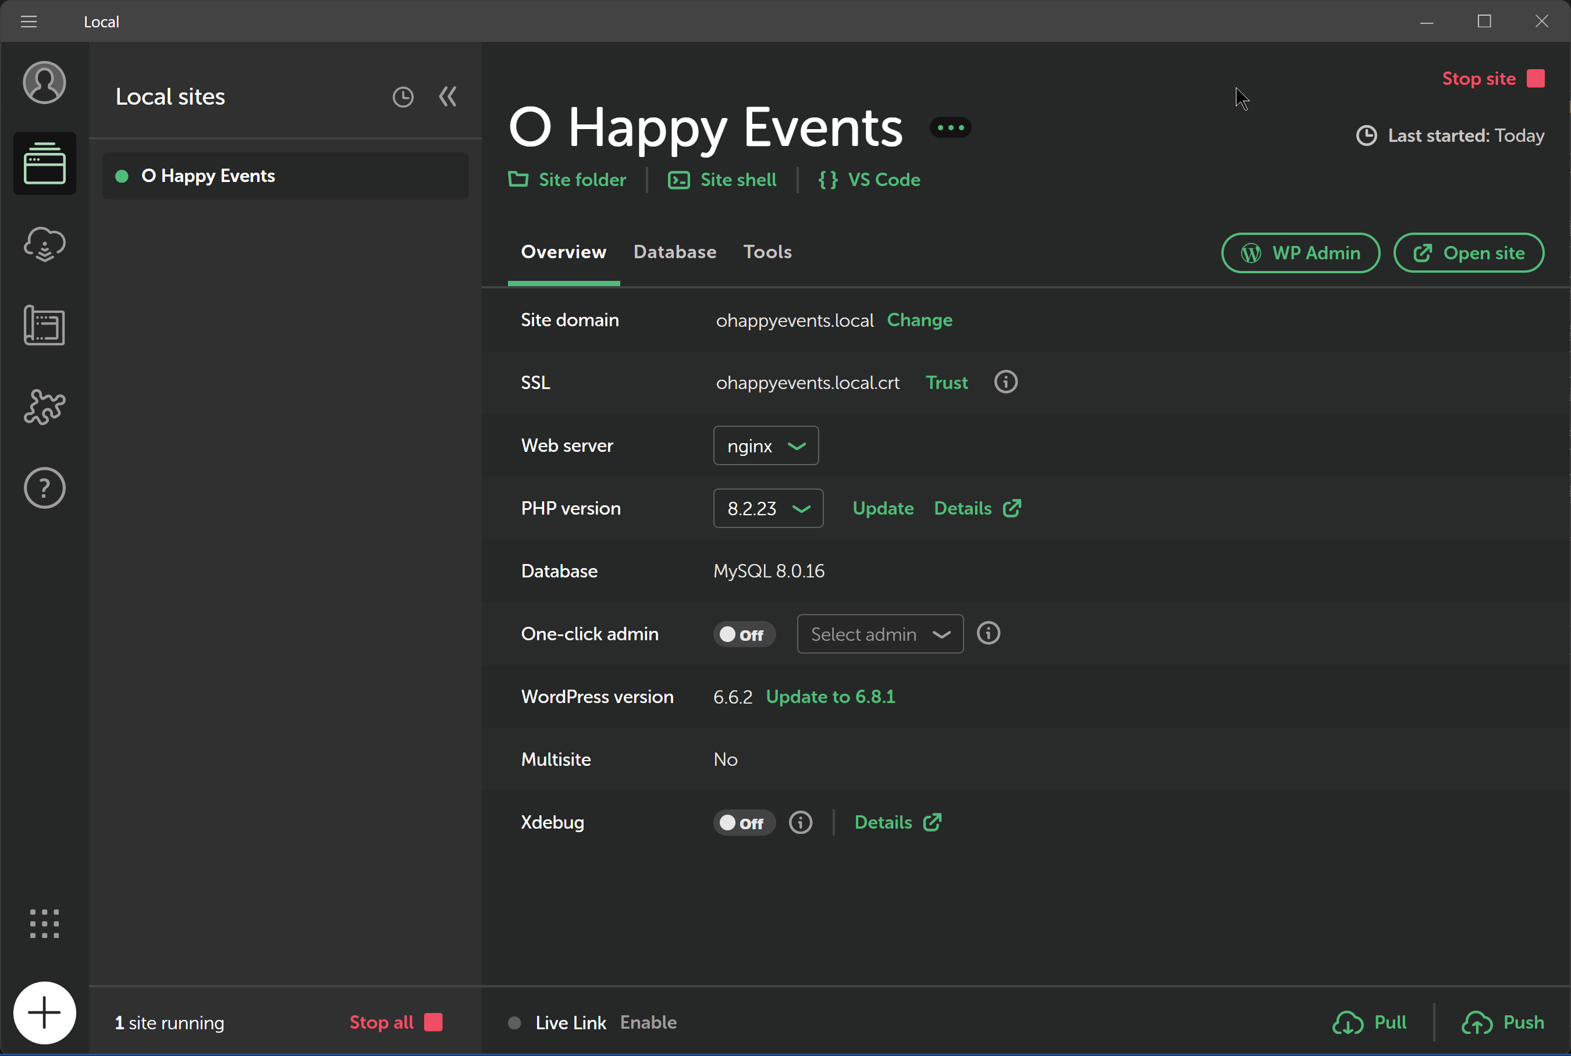Click the SSL info icon
The height and width of the screenshot is (1056, 1571).
click(1006, 382)
